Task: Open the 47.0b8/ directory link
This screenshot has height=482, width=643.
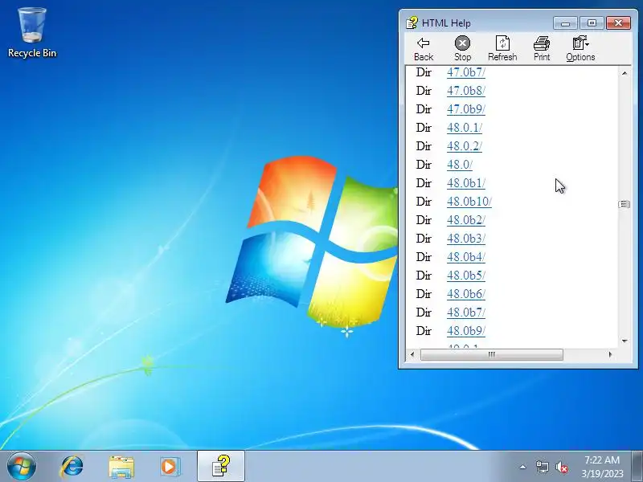Action: (466, 91)
